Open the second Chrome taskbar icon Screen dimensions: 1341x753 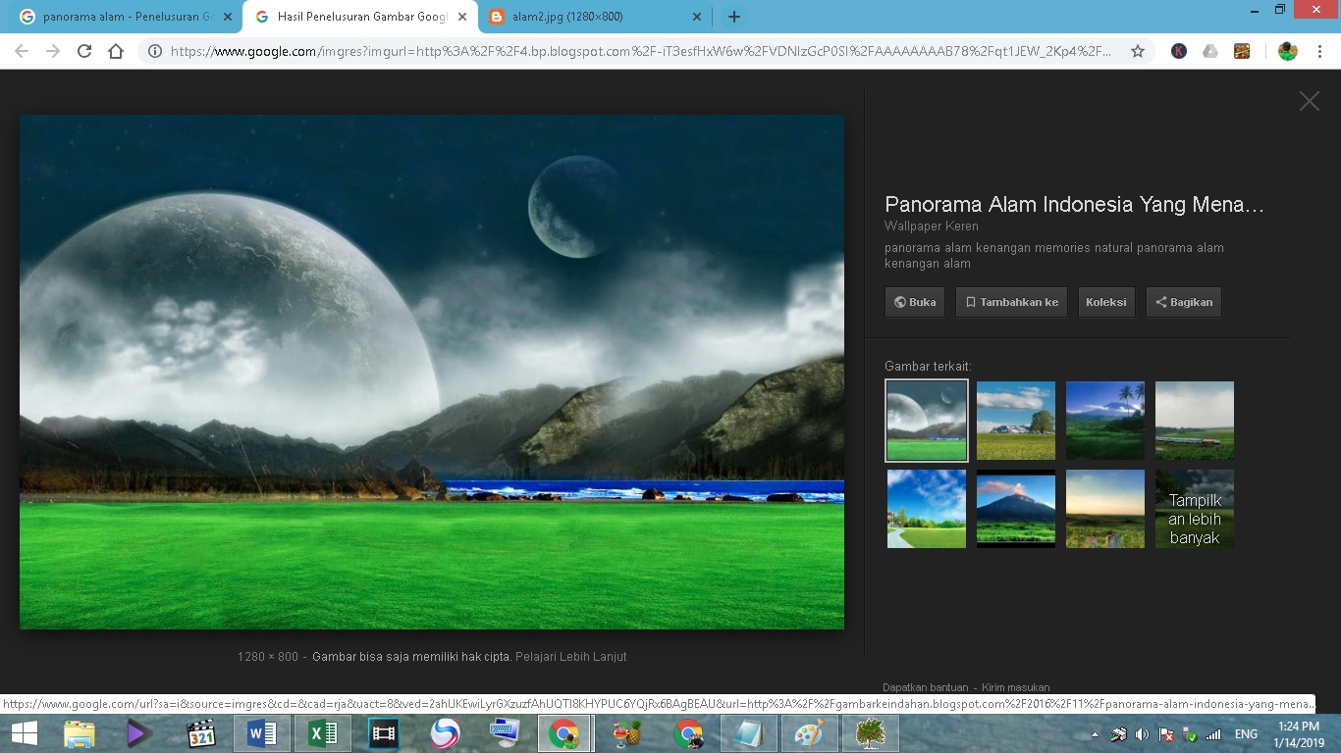pyautogui.click(x=688, y=733)
